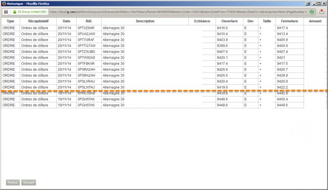Click reference XPUA2JAW in the table
This screenshot has width=328, height=190.
[x=86, y=34]
